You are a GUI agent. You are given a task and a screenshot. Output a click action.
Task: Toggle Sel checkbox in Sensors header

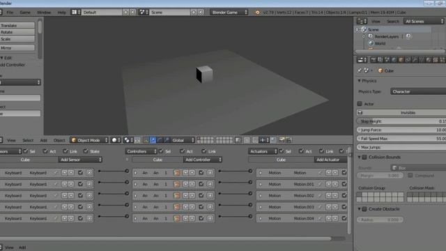point(26,151)
